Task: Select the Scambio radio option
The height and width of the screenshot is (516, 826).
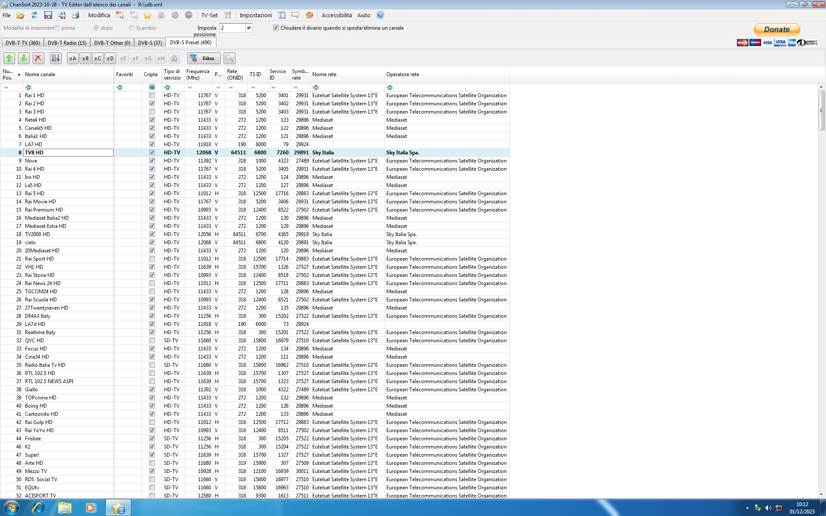Action: pyautogui.click(x=132, y=28)
